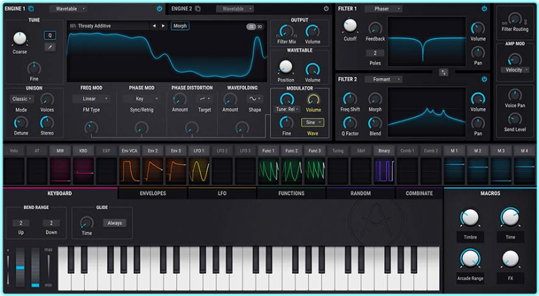The image size is (539, 296).
Task: Open Modulator Tune: Rel dropdown
Action: click(287, 109)
